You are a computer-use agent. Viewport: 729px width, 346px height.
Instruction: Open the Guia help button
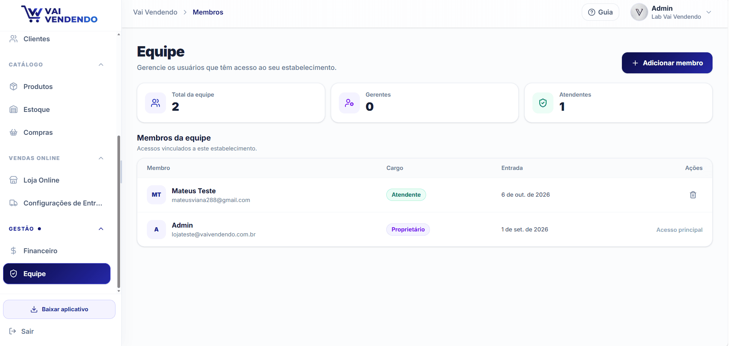coord(600,12)
